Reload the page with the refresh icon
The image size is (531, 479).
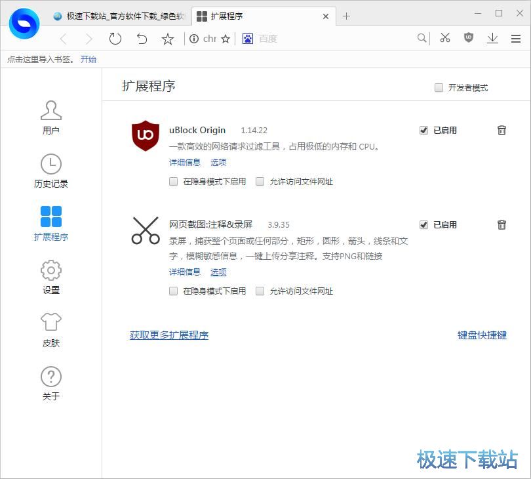click(x=115, y=39)
